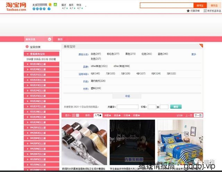Sort products by 销量
The image size is (222, 172).
[x=108, y=115]
